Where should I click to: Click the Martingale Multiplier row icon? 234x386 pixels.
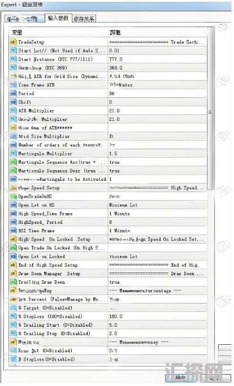pos(13,153)
